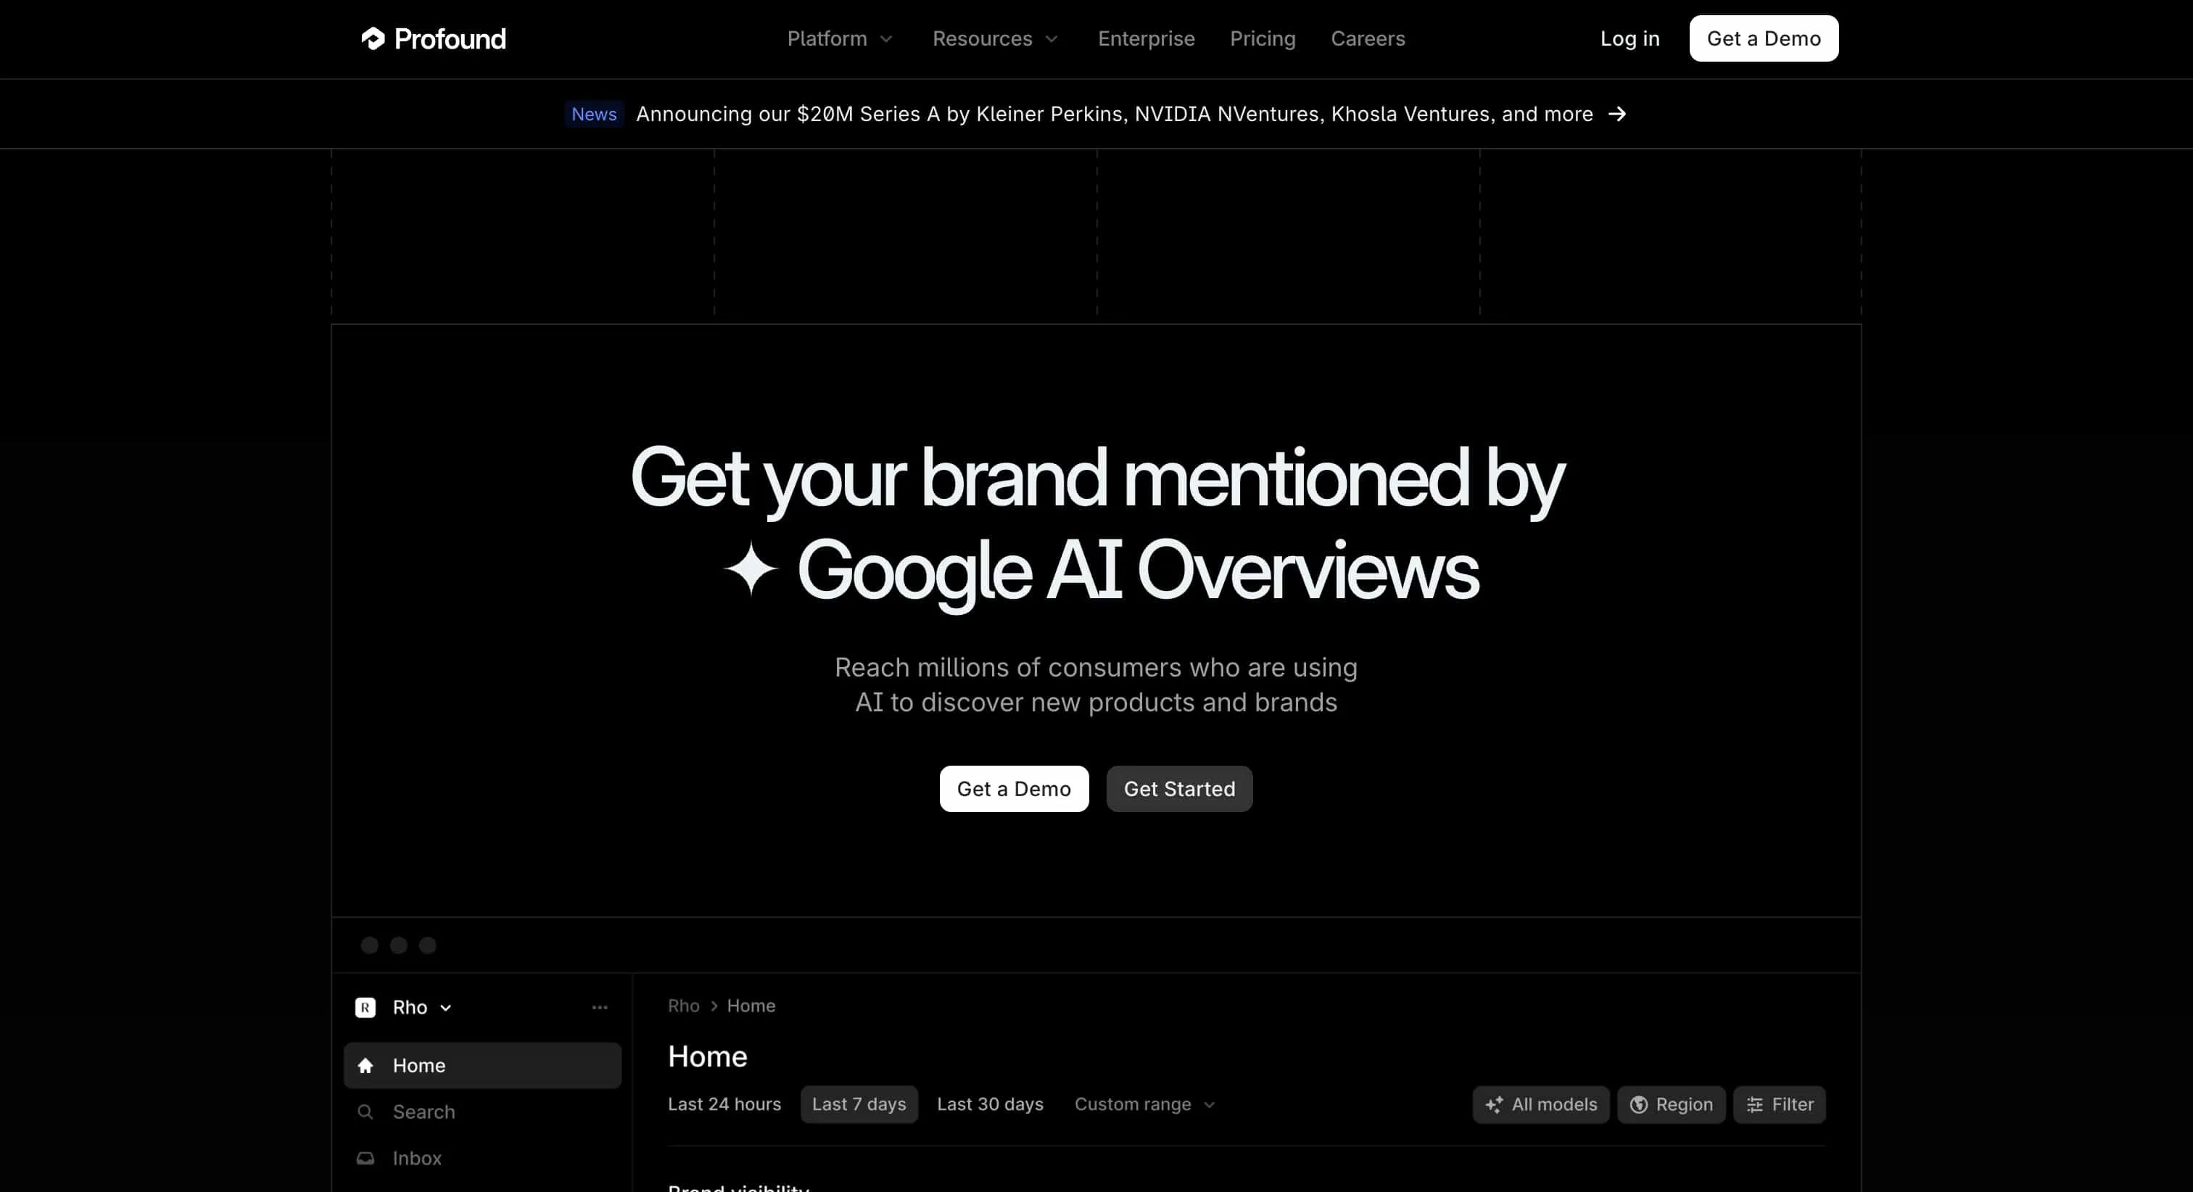Click the Inbox tray icon in sidebar
Viewport: 2193px width, 1192px height.
pyautogui.click(x=365, y=1158)
